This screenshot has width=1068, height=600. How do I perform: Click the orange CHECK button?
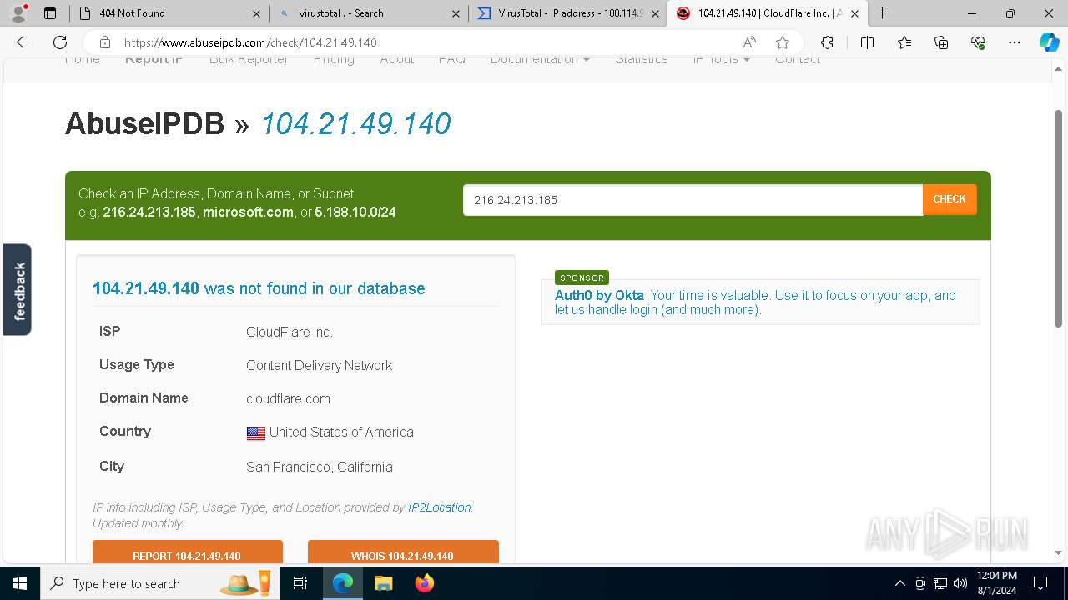tap(950, 200)
